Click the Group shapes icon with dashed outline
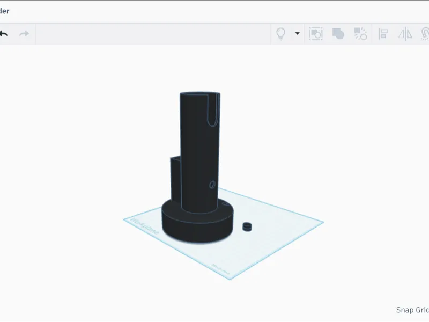This screenshot has width=429, height=322. [x=316, y=34]
